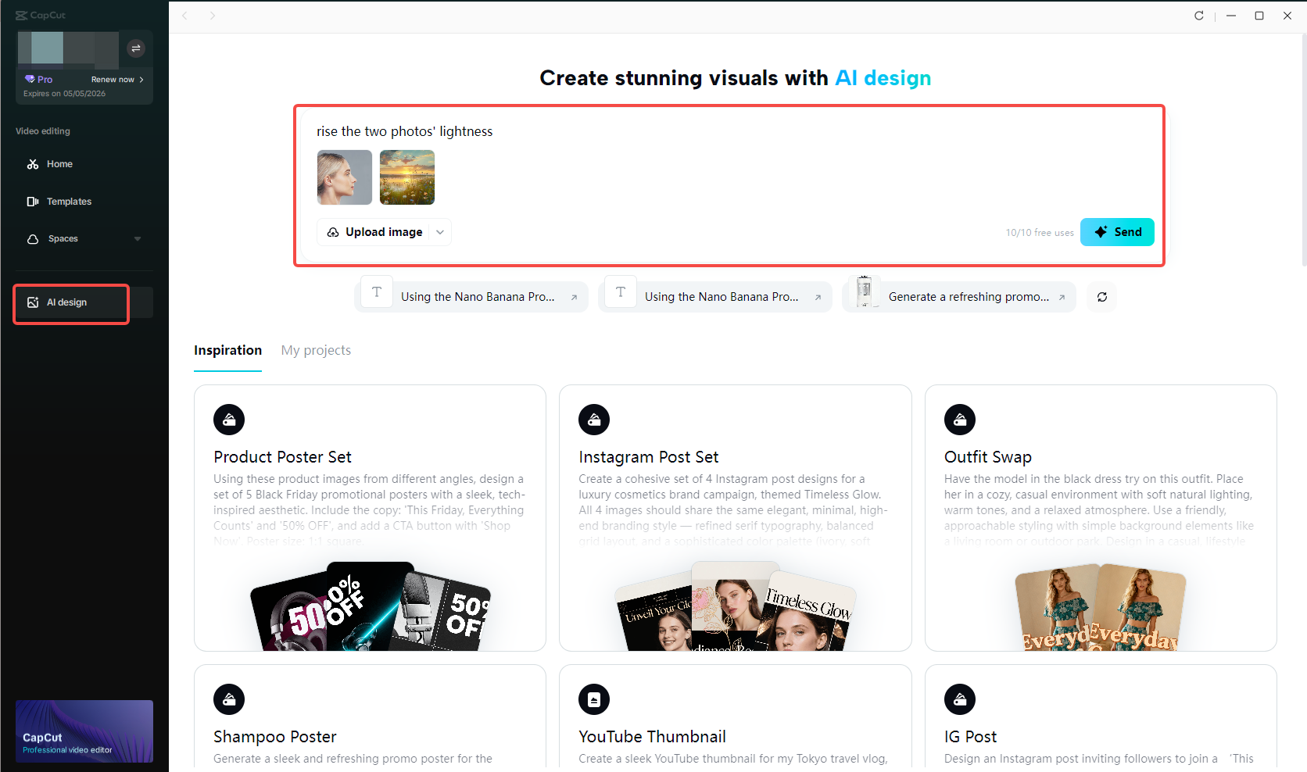This screenshot has width=1307, height=772.
Task: Expand the Renew now chevron
Action: [142, 79]
